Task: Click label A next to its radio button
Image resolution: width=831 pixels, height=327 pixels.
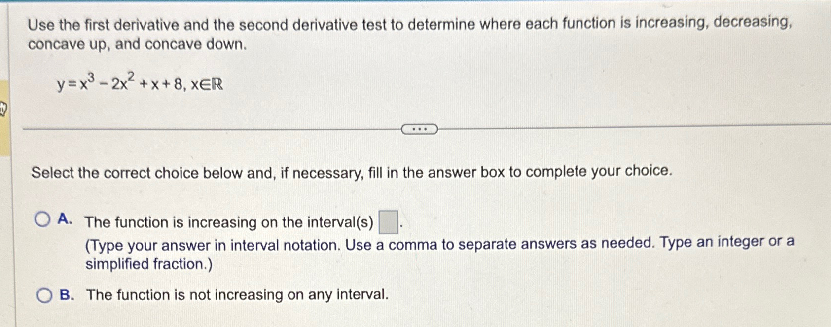Action: pyautogui.click(x=66, y=220)
